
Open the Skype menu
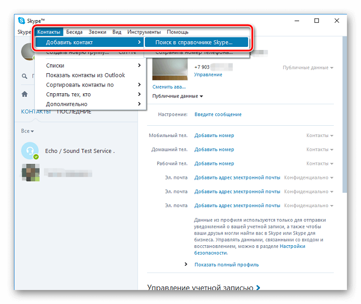click(x=24, y=32)
